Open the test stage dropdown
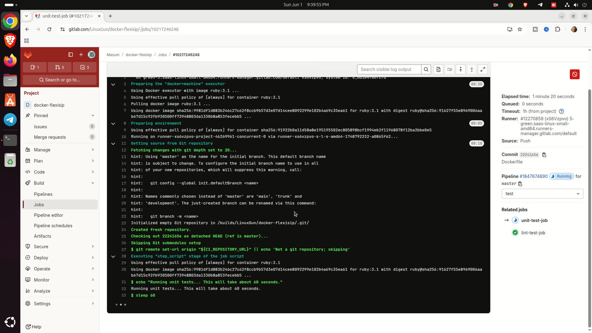592x333 pixels. point(542,194)
